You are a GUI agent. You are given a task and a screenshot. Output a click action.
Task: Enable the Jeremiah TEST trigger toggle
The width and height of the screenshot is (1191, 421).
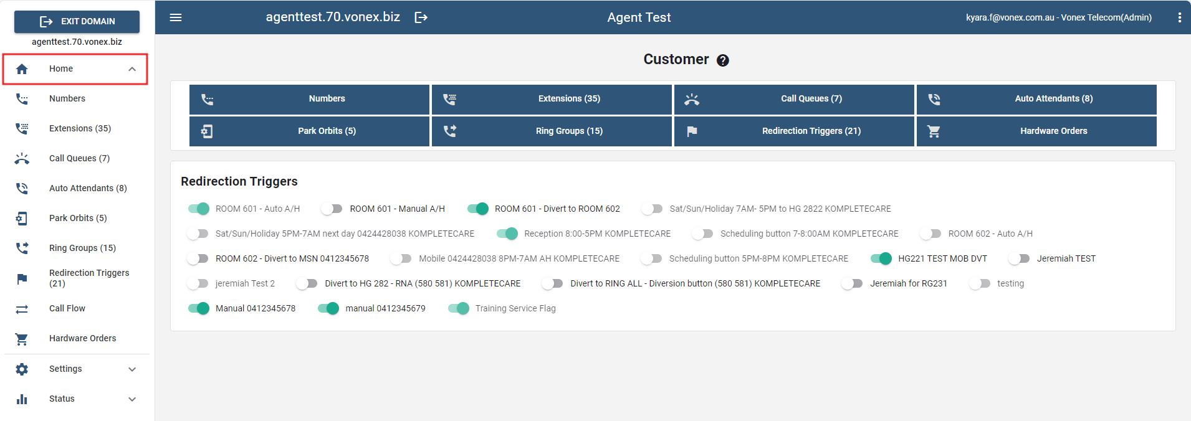[1019, 258]
